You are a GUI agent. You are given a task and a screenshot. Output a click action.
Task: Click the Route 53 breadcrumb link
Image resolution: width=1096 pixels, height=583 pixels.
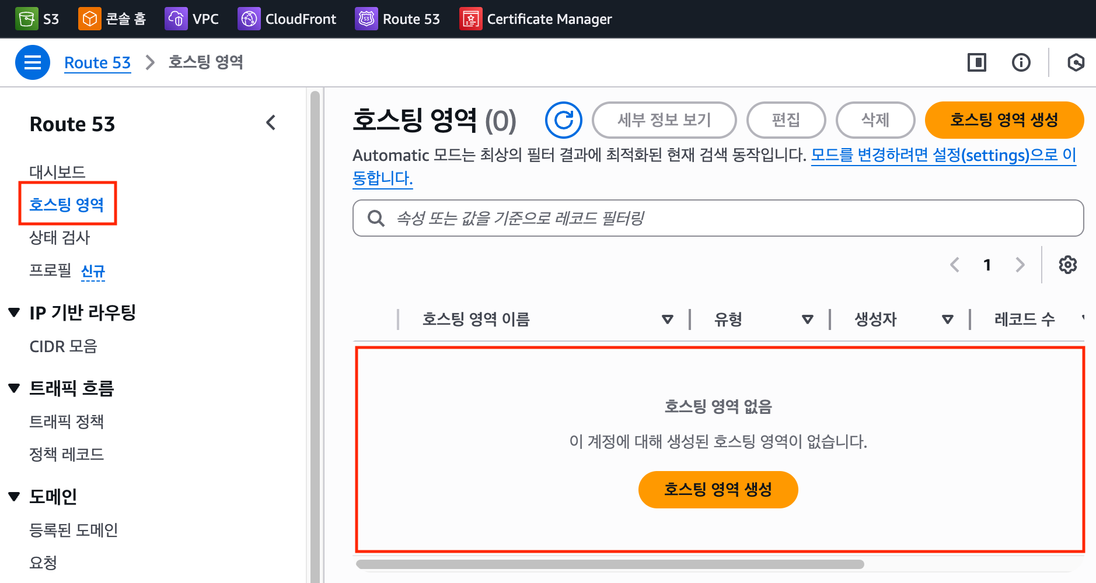click(x=97, y=62)
